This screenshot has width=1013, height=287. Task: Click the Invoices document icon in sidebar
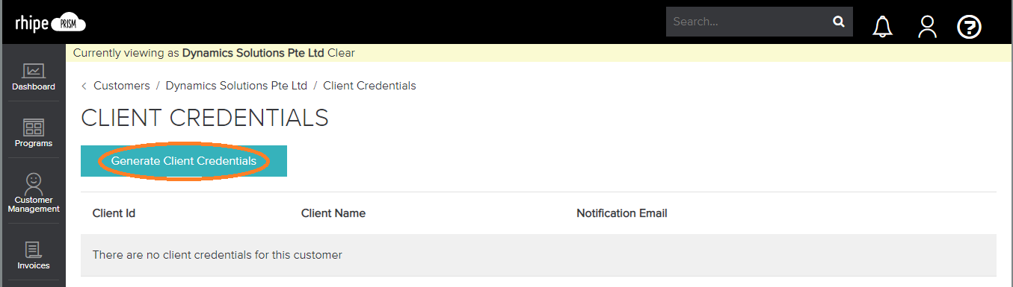33,250
